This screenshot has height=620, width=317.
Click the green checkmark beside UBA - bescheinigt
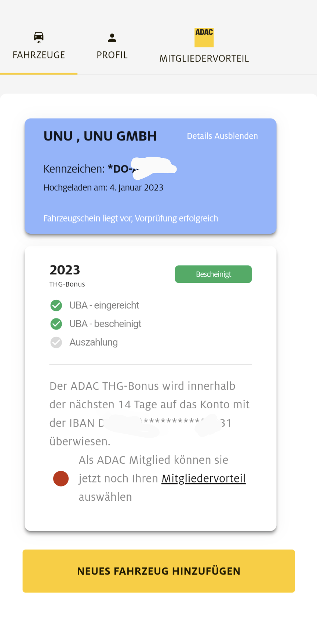(x=56, y=324)
